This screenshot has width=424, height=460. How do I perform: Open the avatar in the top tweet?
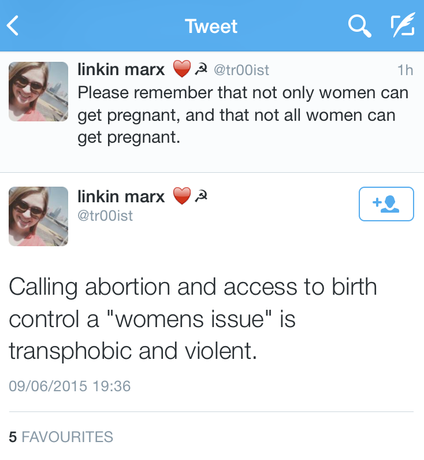tap(38, 91)
